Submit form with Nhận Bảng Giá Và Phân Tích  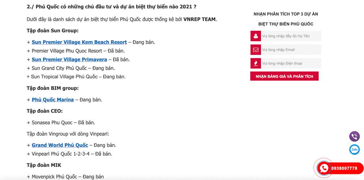[284, 76]
